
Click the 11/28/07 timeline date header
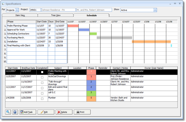pos(104,22)
